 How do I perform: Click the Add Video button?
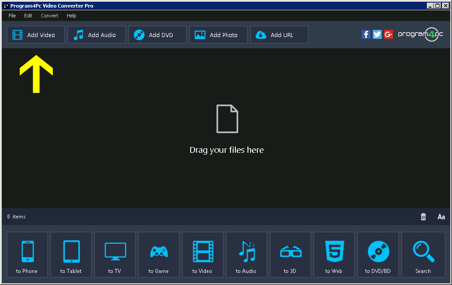click(x=35, y=34)
